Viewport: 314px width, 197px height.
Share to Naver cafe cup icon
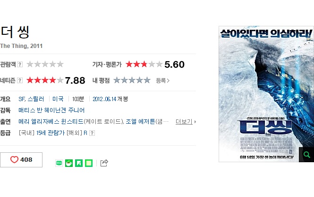[69, 163]
